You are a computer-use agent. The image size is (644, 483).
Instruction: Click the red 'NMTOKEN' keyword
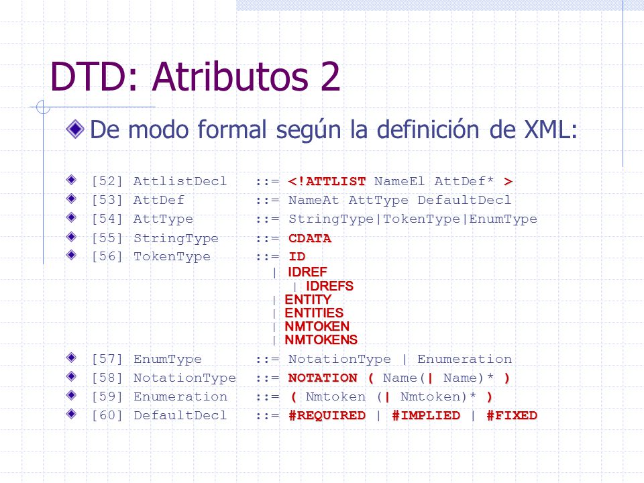pyautogui.click(x=317, y=327)
